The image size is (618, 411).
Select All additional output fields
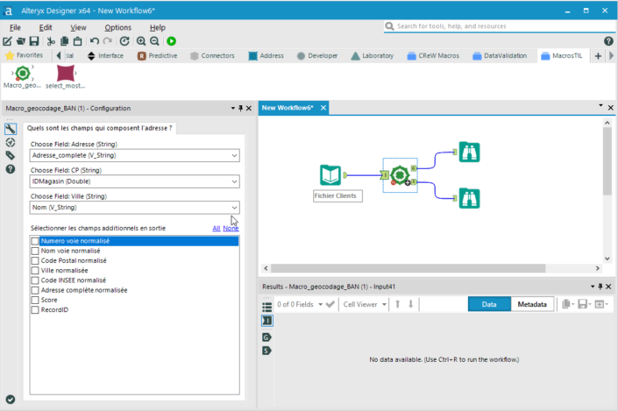217,228
